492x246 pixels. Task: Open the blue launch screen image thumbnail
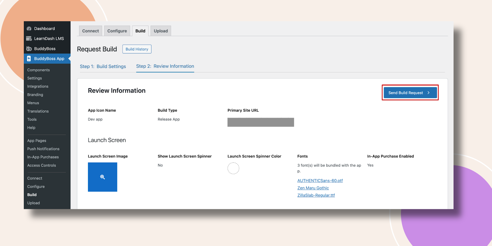click(102, 177)
